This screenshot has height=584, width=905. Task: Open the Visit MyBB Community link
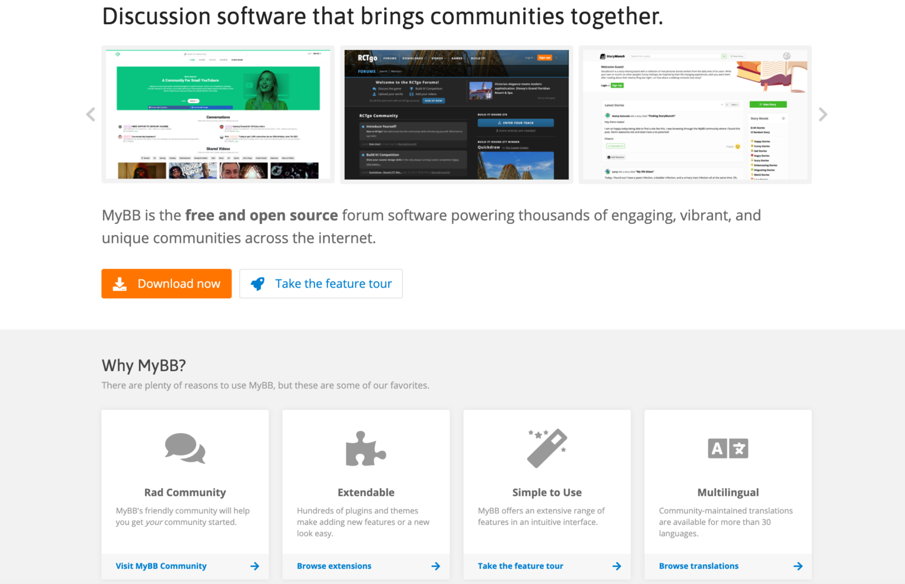tap(161, 566)
